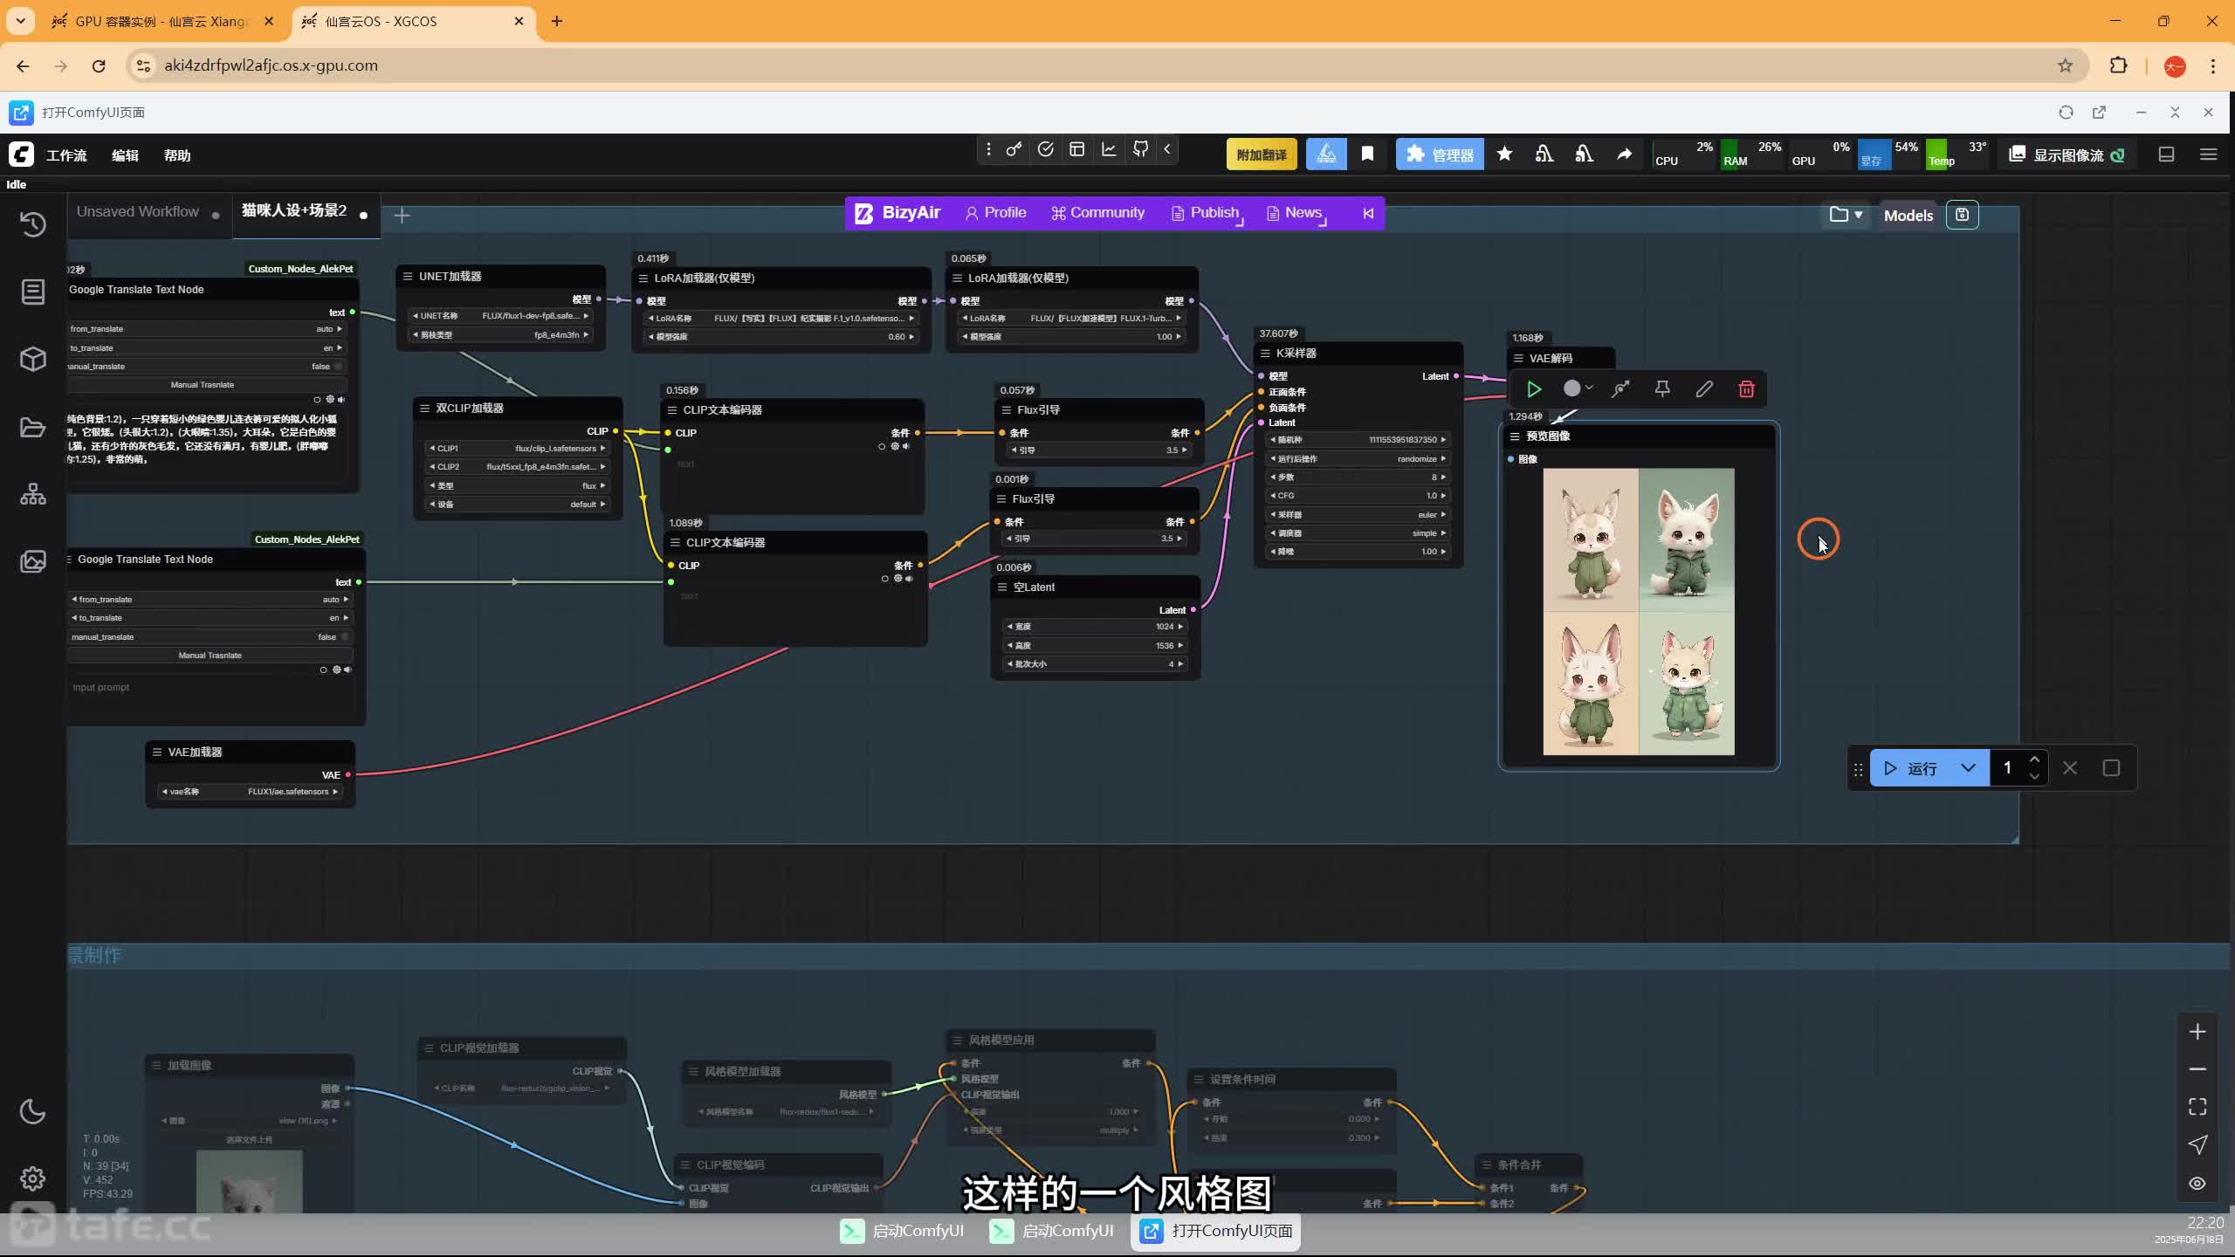The width and height of the screenshot is (2235, 1257).
Task: Adjust the 降噪 1.00 value in K采样器
Action: point(1358,552)
